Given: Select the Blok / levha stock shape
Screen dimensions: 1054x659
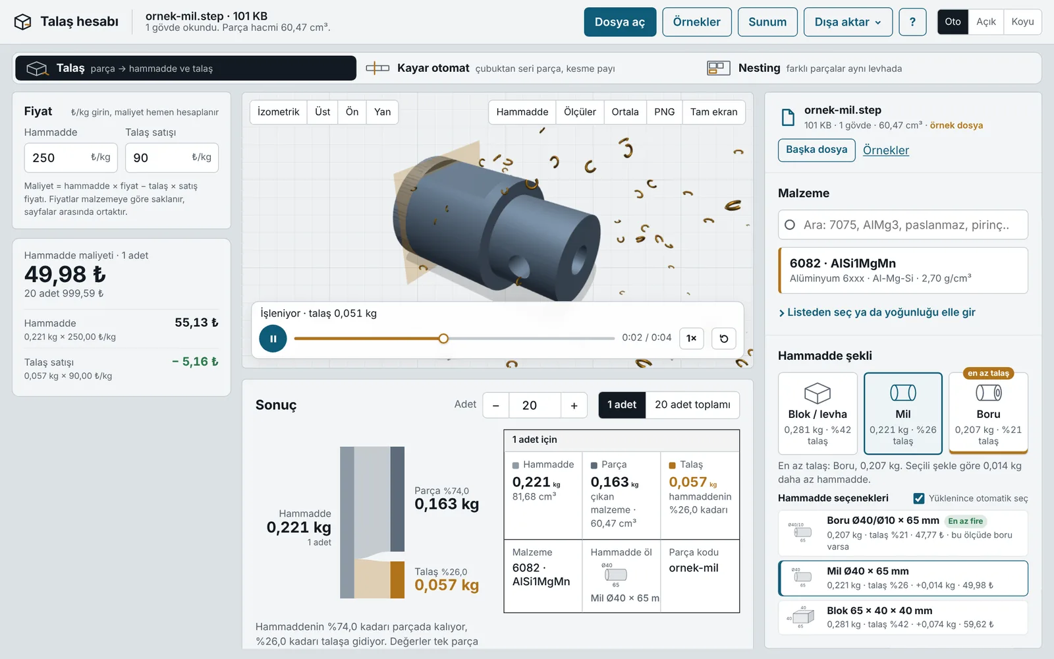Looking at the screenshot, I should pyautogui.click(x=818, y=413).
